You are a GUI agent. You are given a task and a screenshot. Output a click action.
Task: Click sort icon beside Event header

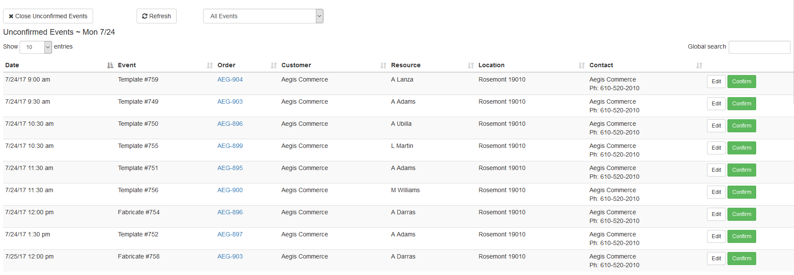[x=210, y=65]
